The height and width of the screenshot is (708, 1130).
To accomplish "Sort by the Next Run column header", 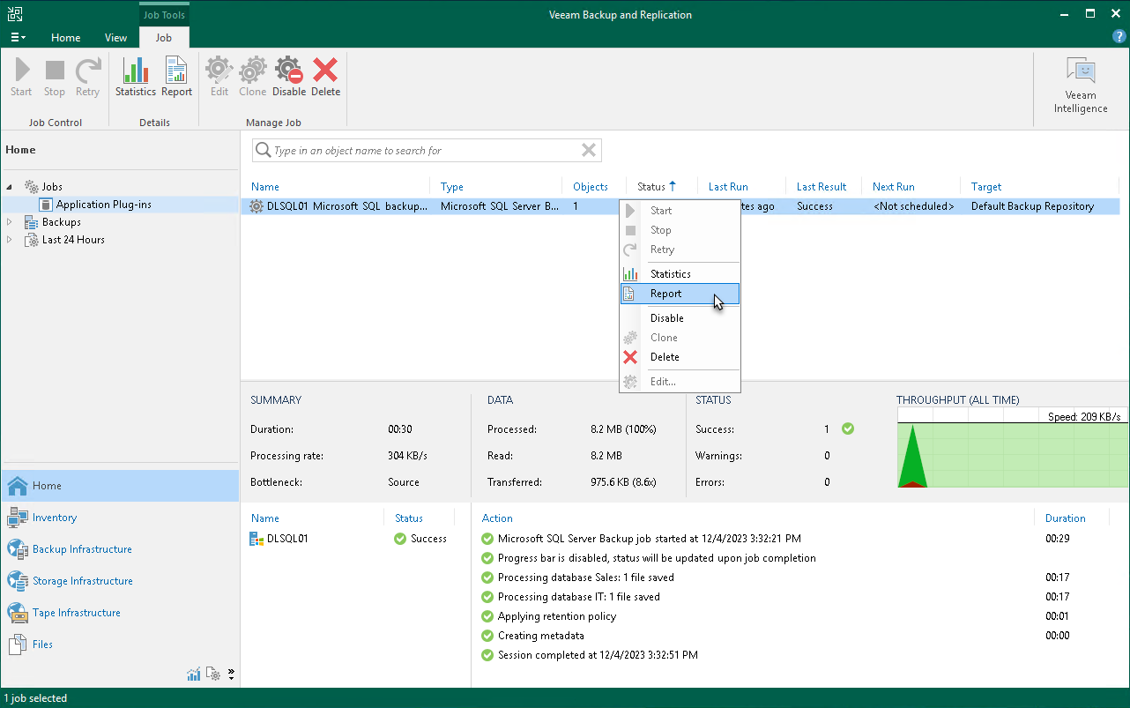I will (x=894, y=187).
